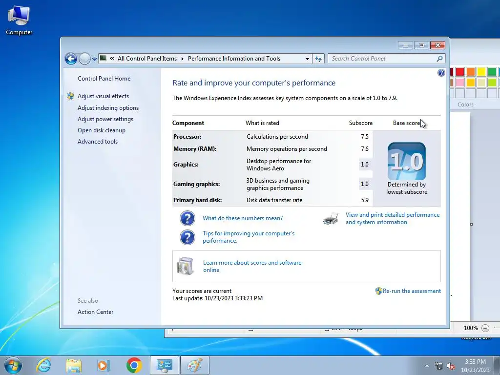Image resolution: width=500 pixels, height=375 pixels.
Task: Click the Memory (RAM) subscore 7.6
Action: pos(364,148)
